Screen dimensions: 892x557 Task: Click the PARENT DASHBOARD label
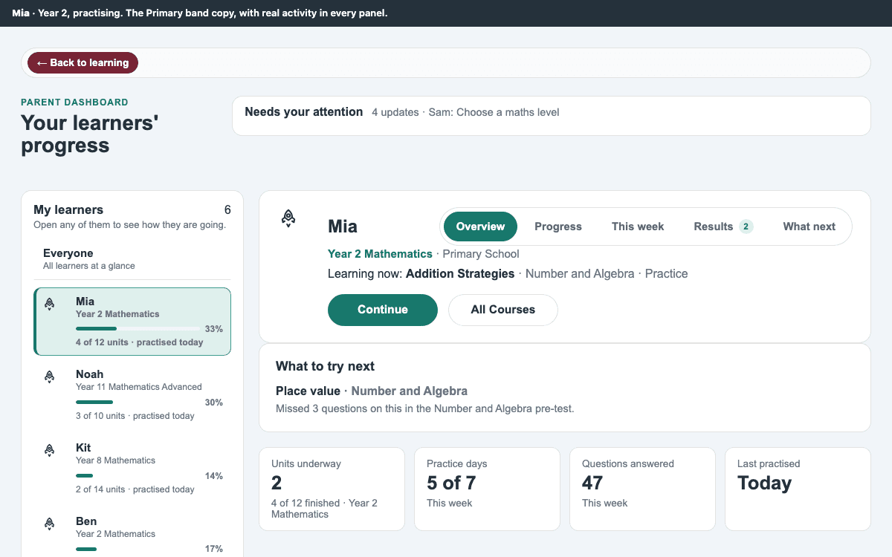click(x=74, y=102)
